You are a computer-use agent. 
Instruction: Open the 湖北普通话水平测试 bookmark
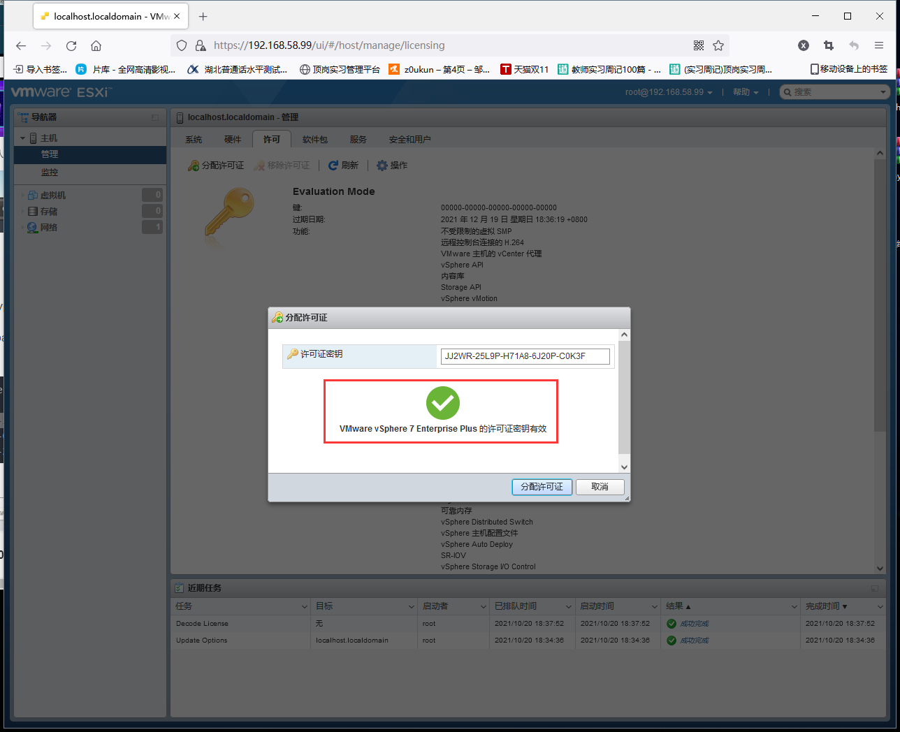(238, 69)
